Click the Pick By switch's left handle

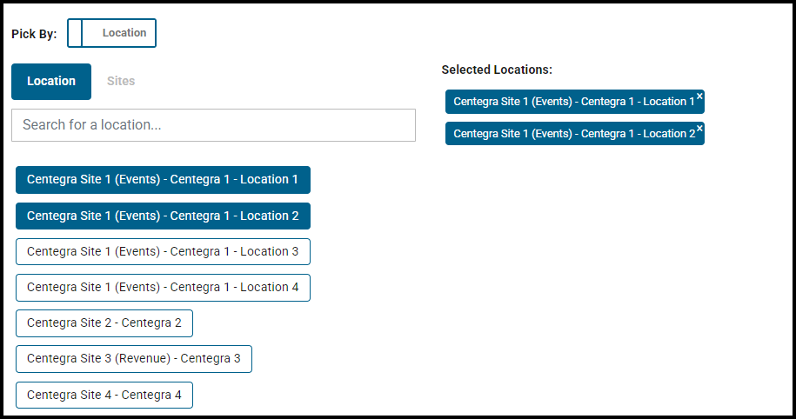[75, 33]
